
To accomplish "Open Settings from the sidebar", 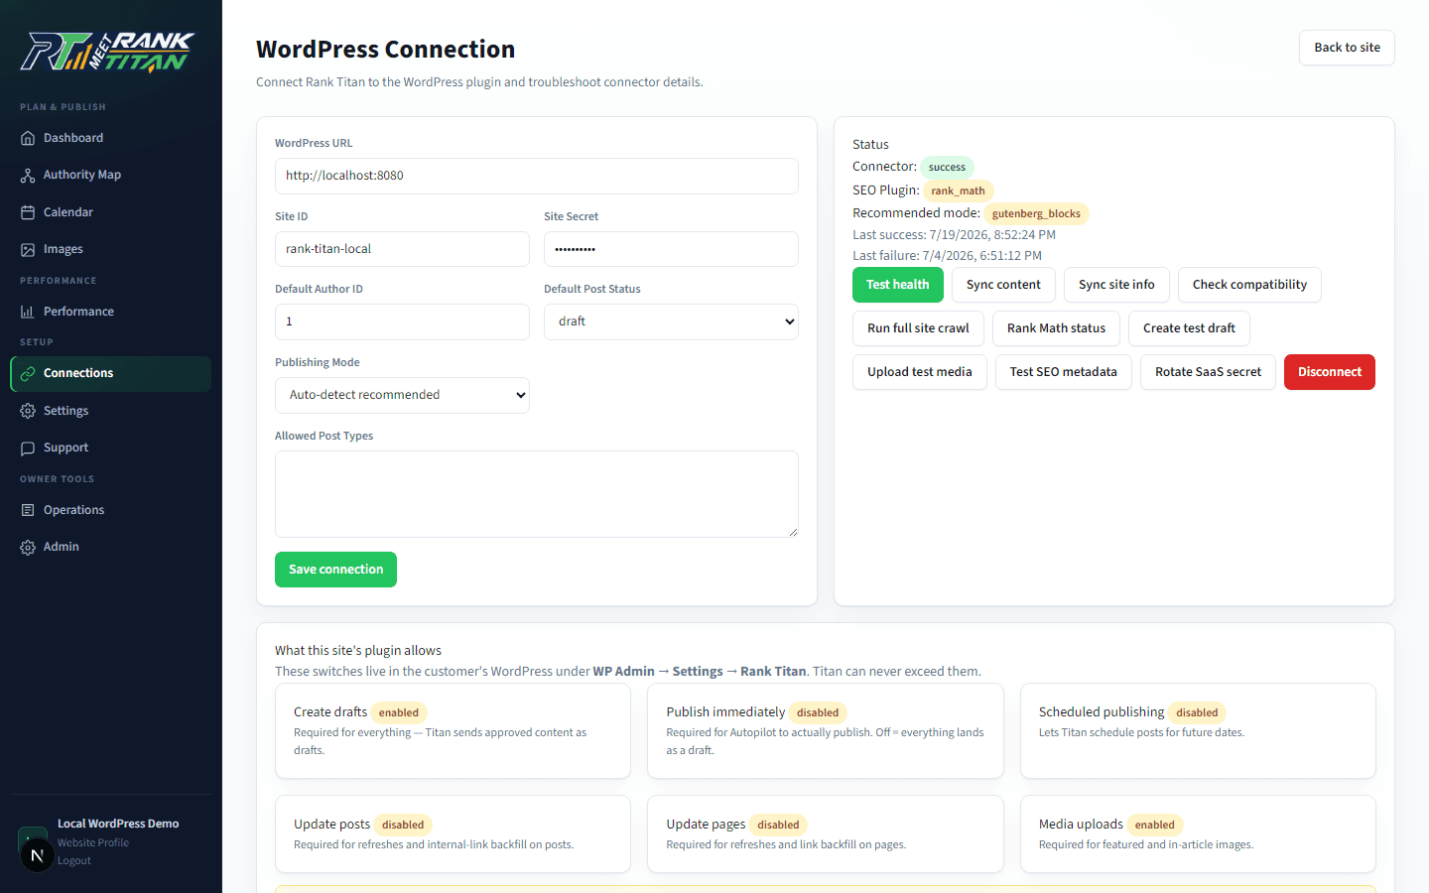I will (110, 411).
